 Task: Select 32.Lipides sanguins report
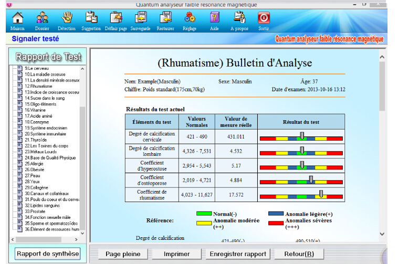pos(43,205)
